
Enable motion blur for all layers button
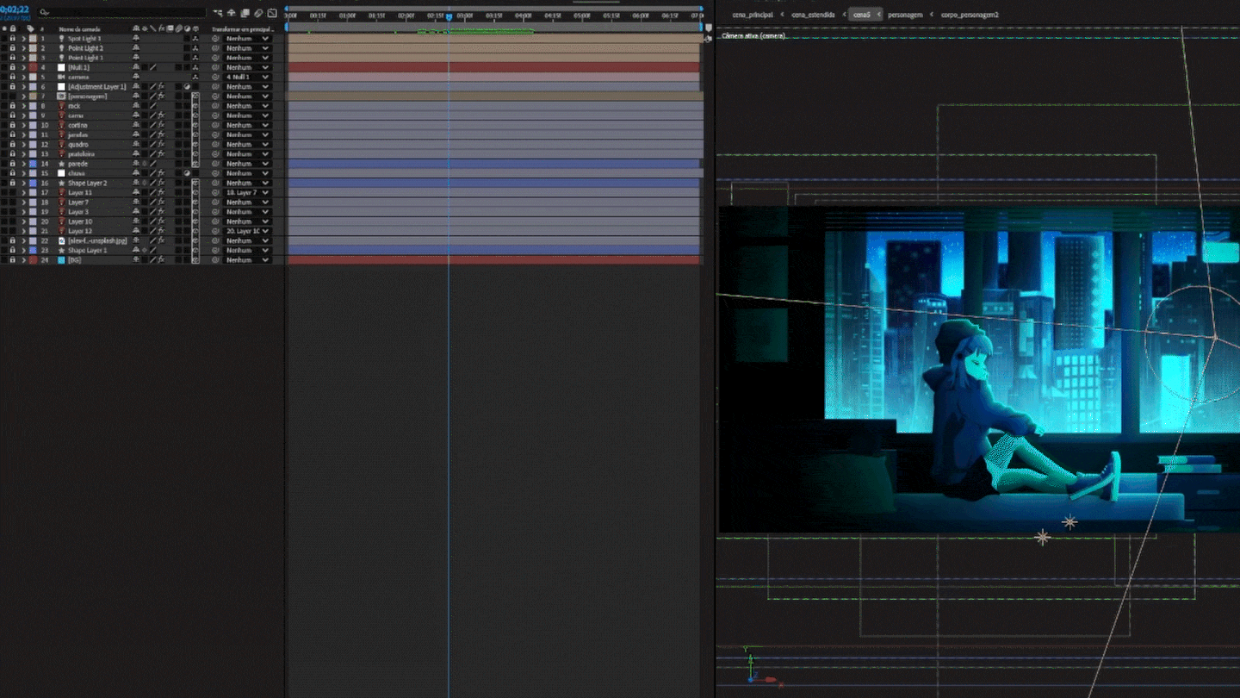pos(258,13)
